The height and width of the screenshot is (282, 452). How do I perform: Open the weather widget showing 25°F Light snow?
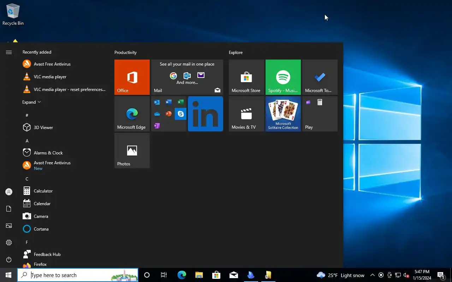pos(340,275)
